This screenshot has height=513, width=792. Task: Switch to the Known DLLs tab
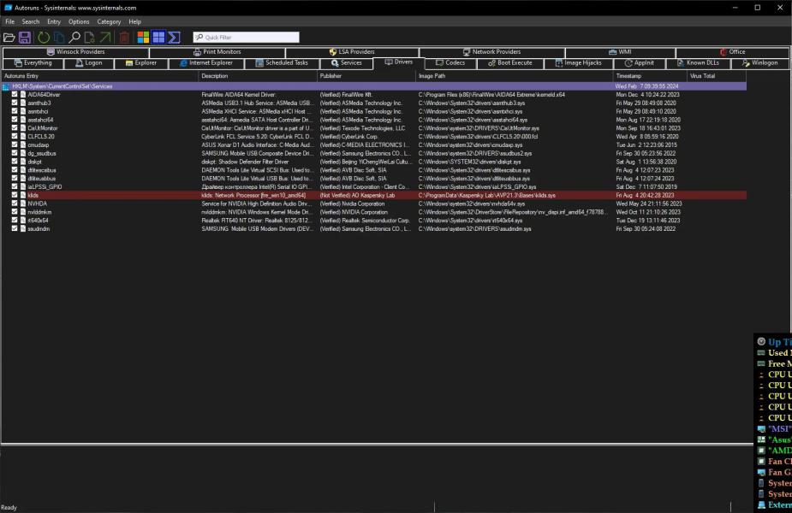click(699, 63)
